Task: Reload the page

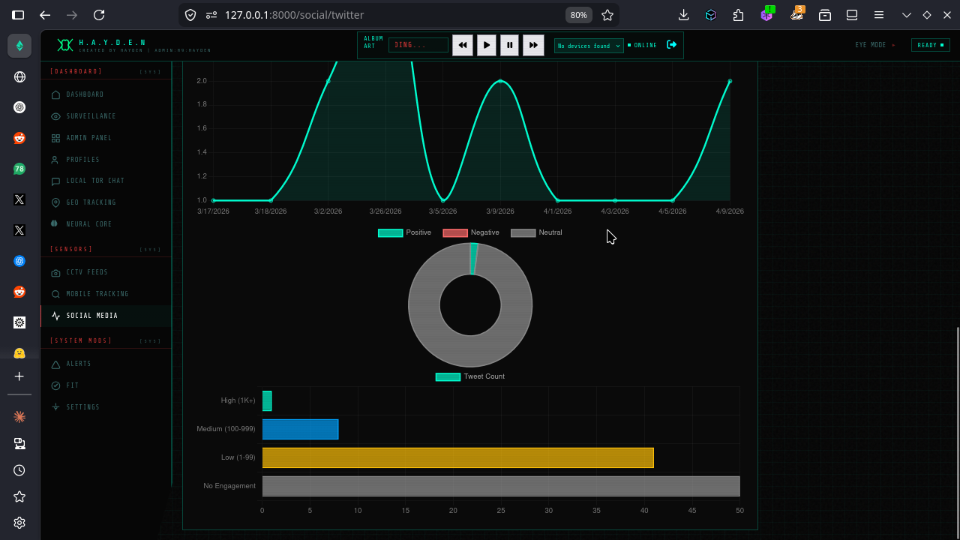Action: [99, 15]
